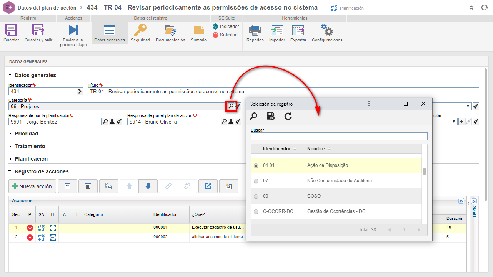Click the Duración column header

click(x=455, y=218)
